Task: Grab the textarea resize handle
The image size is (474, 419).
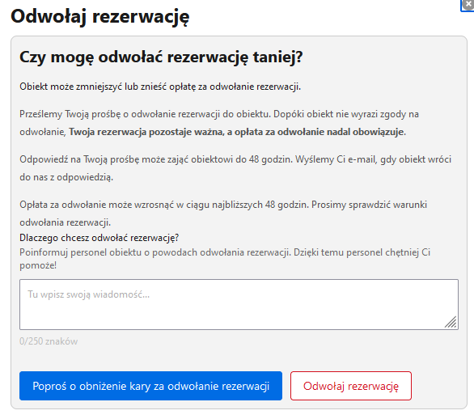Action: tap(451, 322)
